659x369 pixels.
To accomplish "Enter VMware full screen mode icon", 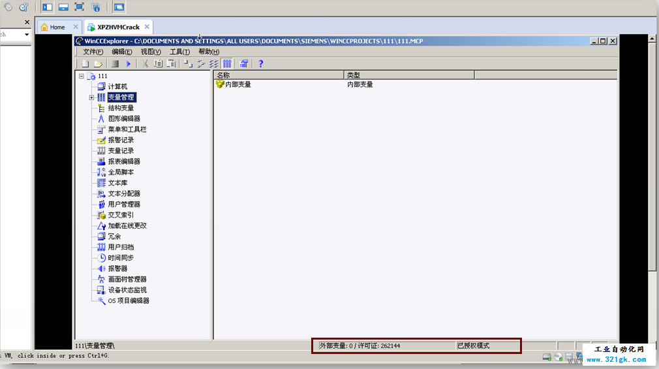I will [x=79, y=7].
